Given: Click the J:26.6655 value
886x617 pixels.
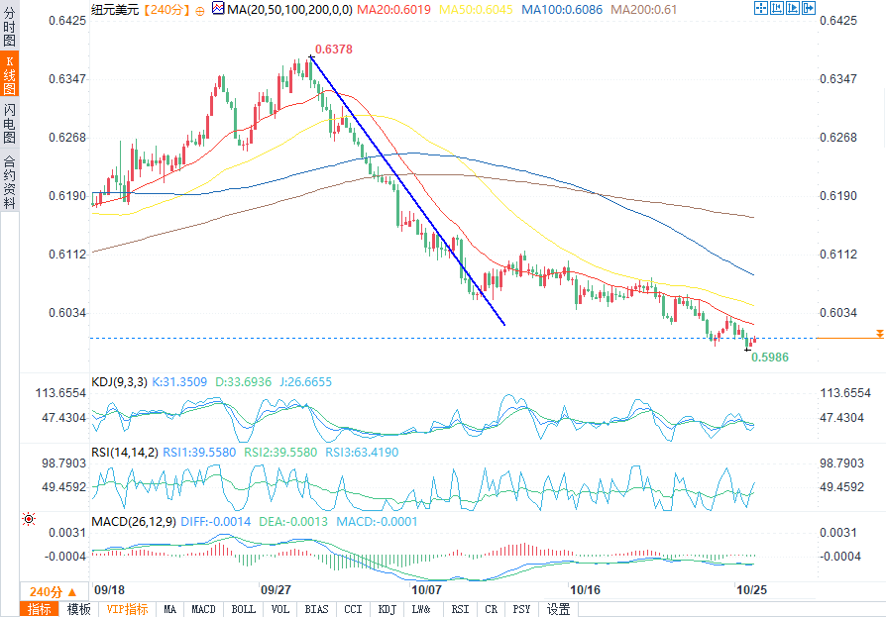Looking at the screenshot, I should 305,382.
